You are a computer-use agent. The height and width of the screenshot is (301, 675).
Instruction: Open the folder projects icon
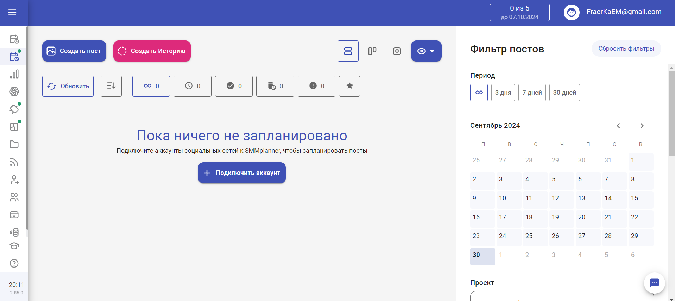point(14,144)
